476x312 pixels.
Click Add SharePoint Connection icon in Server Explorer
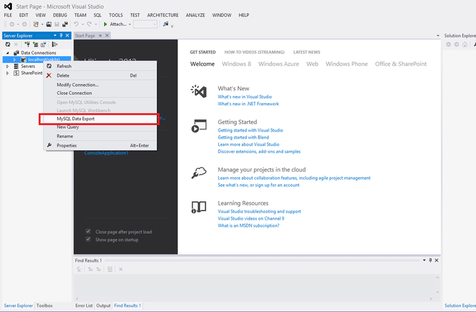(43, 44)
